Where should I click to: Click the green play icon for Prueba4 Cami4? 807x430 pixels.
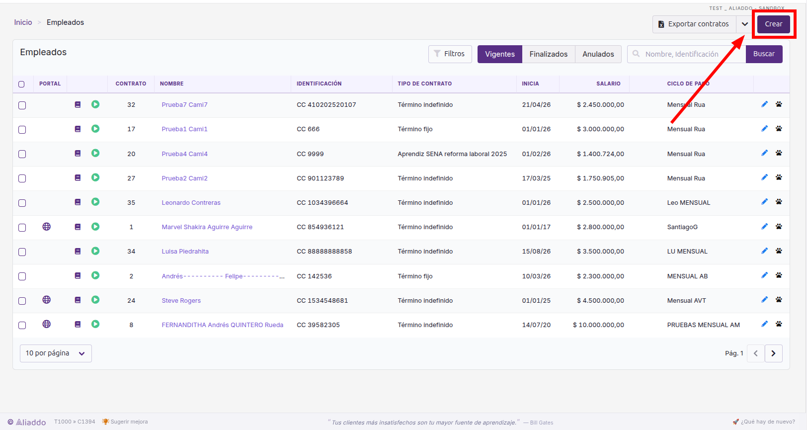(x=95, y=153)
